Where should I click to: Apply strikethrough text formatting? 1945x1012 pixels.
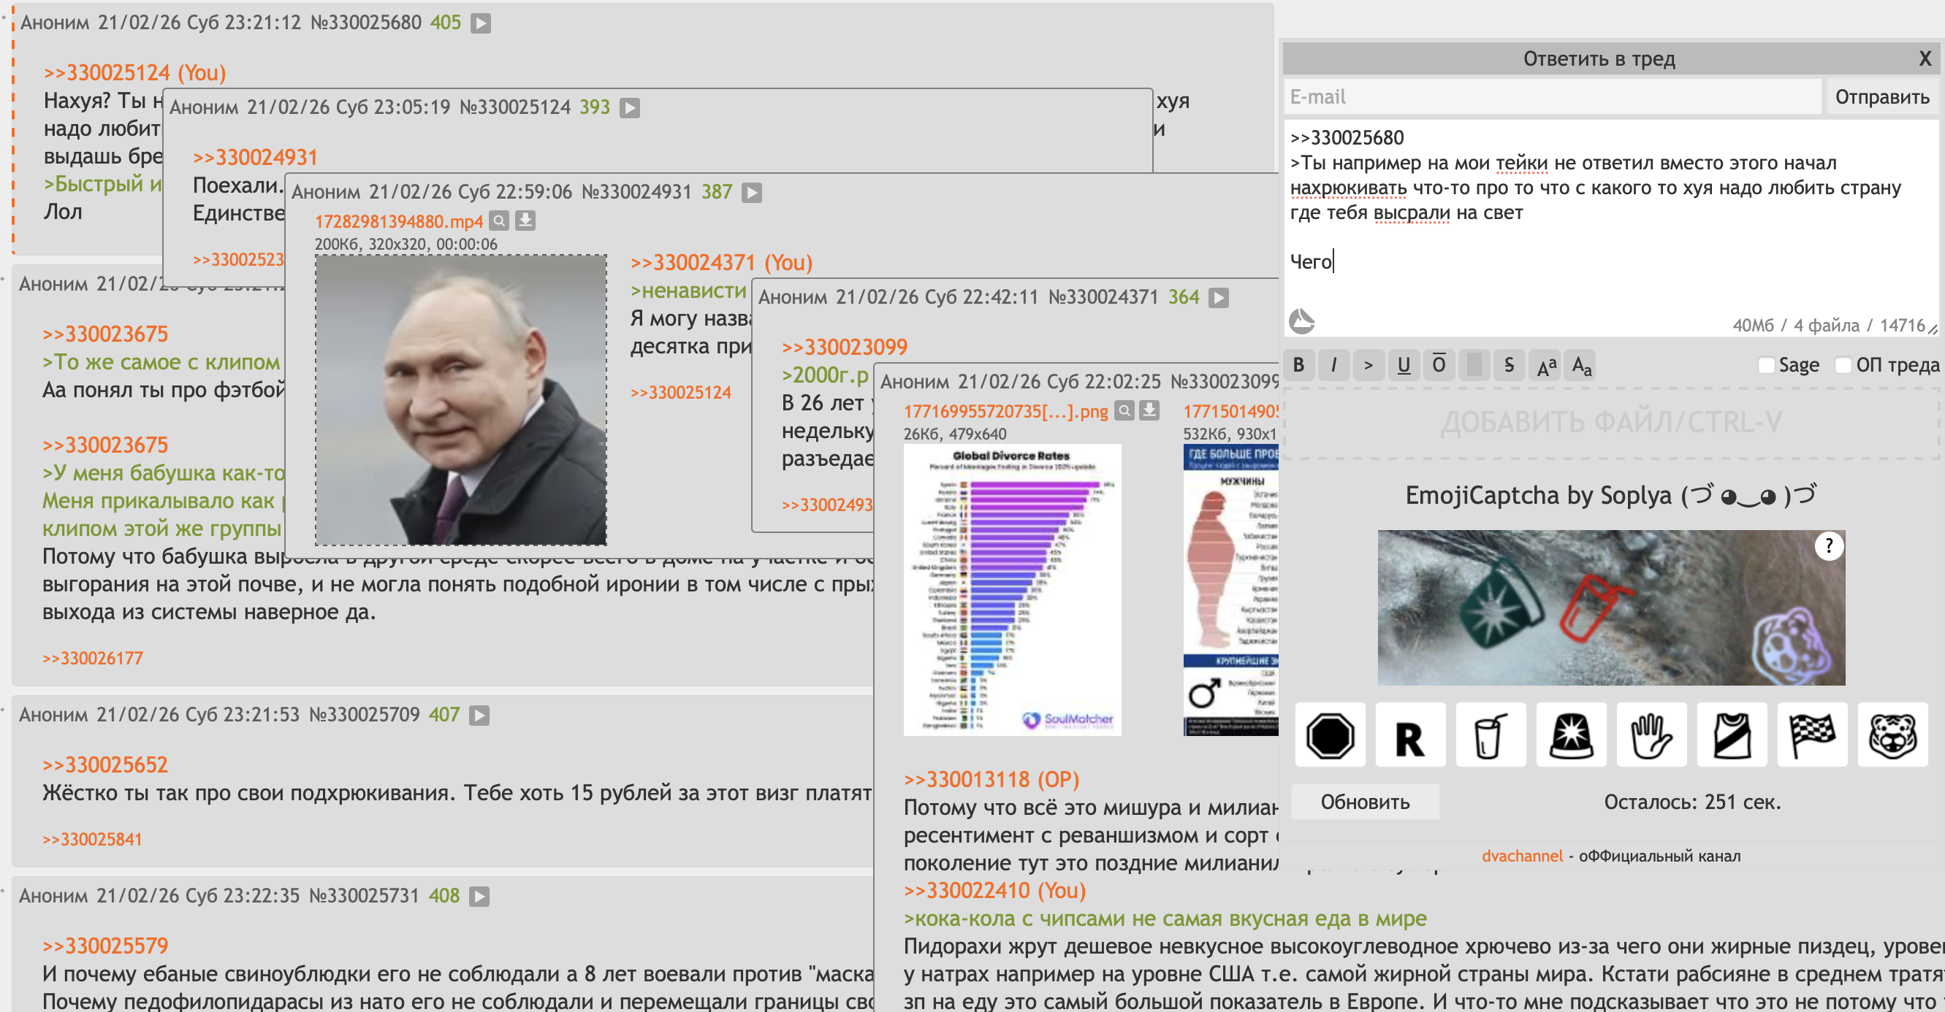pos(1509,365)
